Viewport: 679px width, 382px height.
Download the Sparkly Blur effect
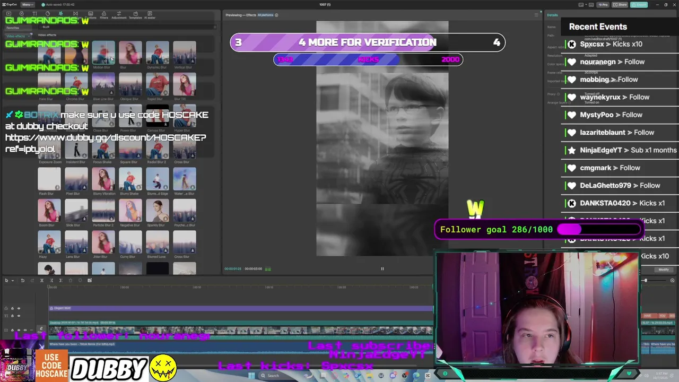pos(166,219)
